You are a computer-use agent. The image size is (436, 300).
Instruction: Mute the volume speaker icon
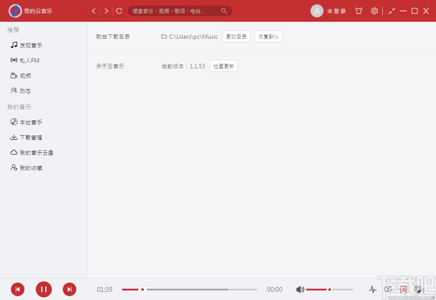point(300,289)
